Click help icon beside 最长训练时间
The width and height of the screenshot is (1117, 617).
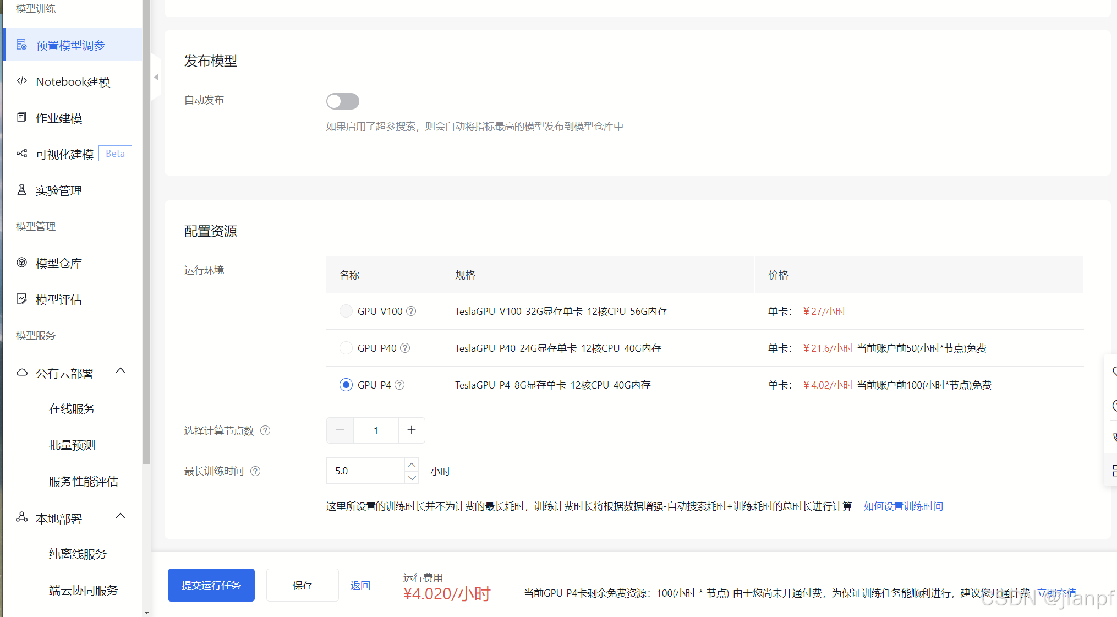click(x=255, y=471)
